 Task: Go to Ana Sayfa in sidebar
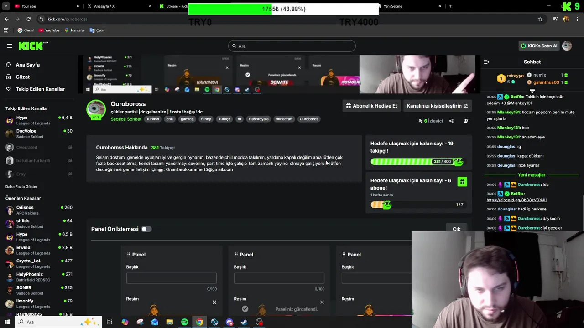tap(28, 65)
